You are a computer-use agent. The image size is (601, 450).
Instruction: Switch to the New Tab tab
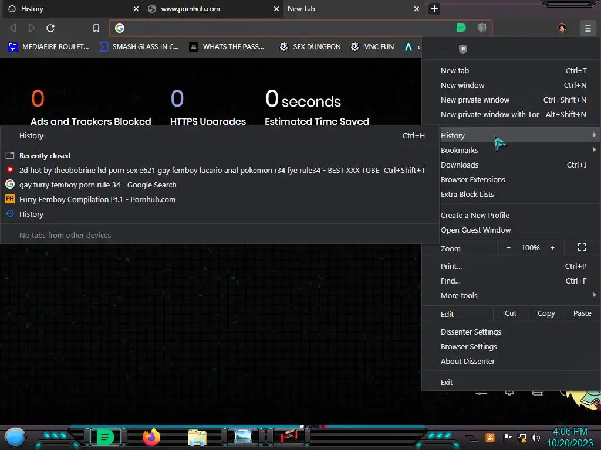pyautogui.click(x=353, y=9)
